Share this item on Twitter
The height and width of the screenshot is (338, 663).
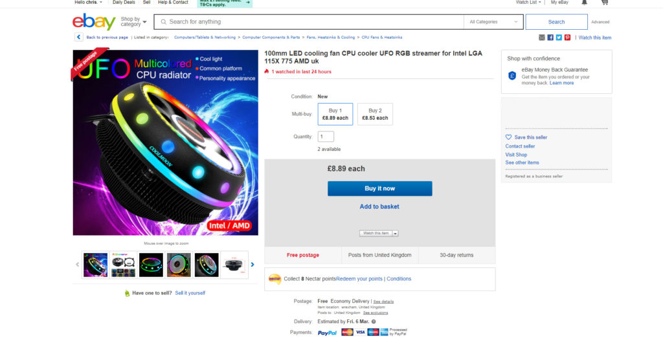coord(559,38)
